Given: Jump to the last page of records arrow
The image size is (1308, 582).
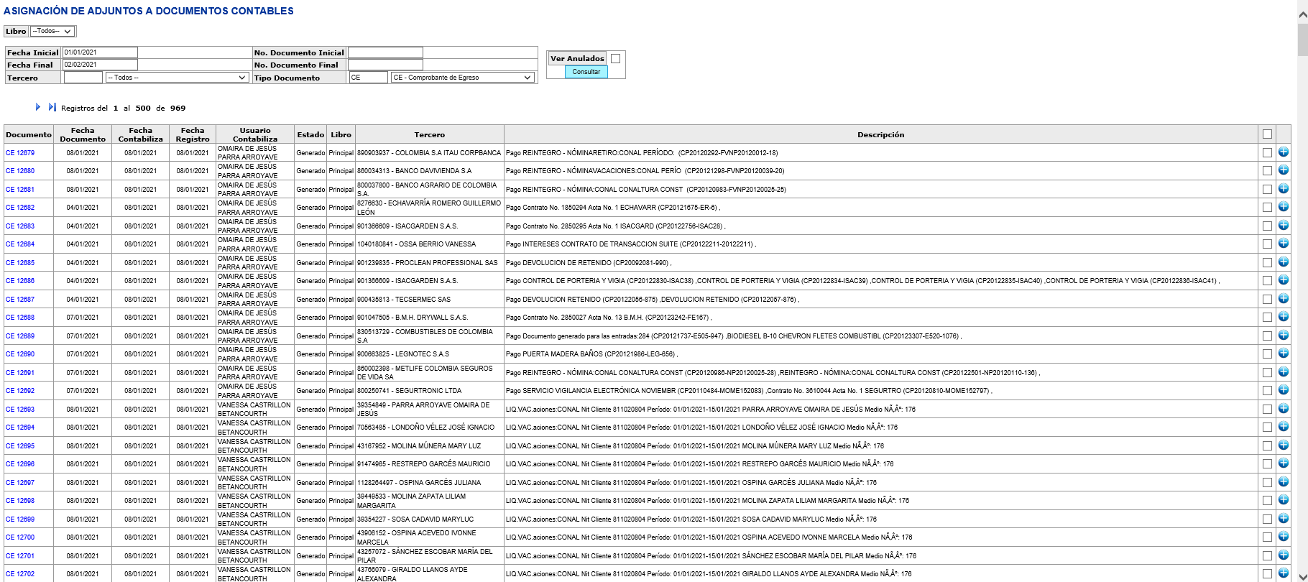Looking at the screenshot, I should pos(52,107).
